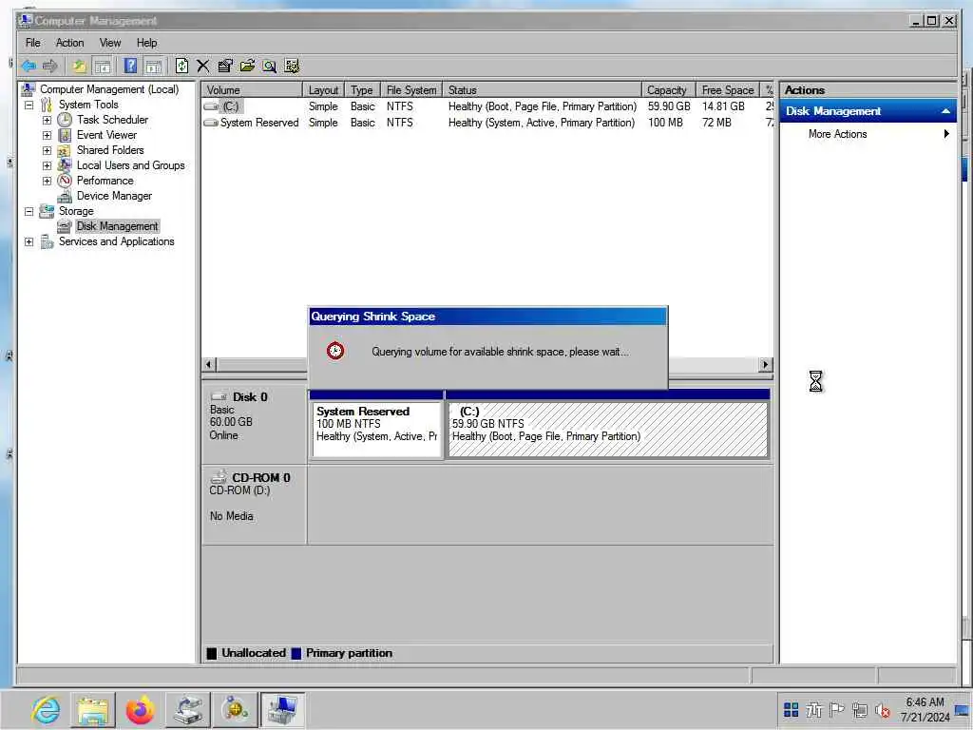Screen dimensions: 973x730
Task: Select Services and Applications in the tree
Action: tap(116, 240)
